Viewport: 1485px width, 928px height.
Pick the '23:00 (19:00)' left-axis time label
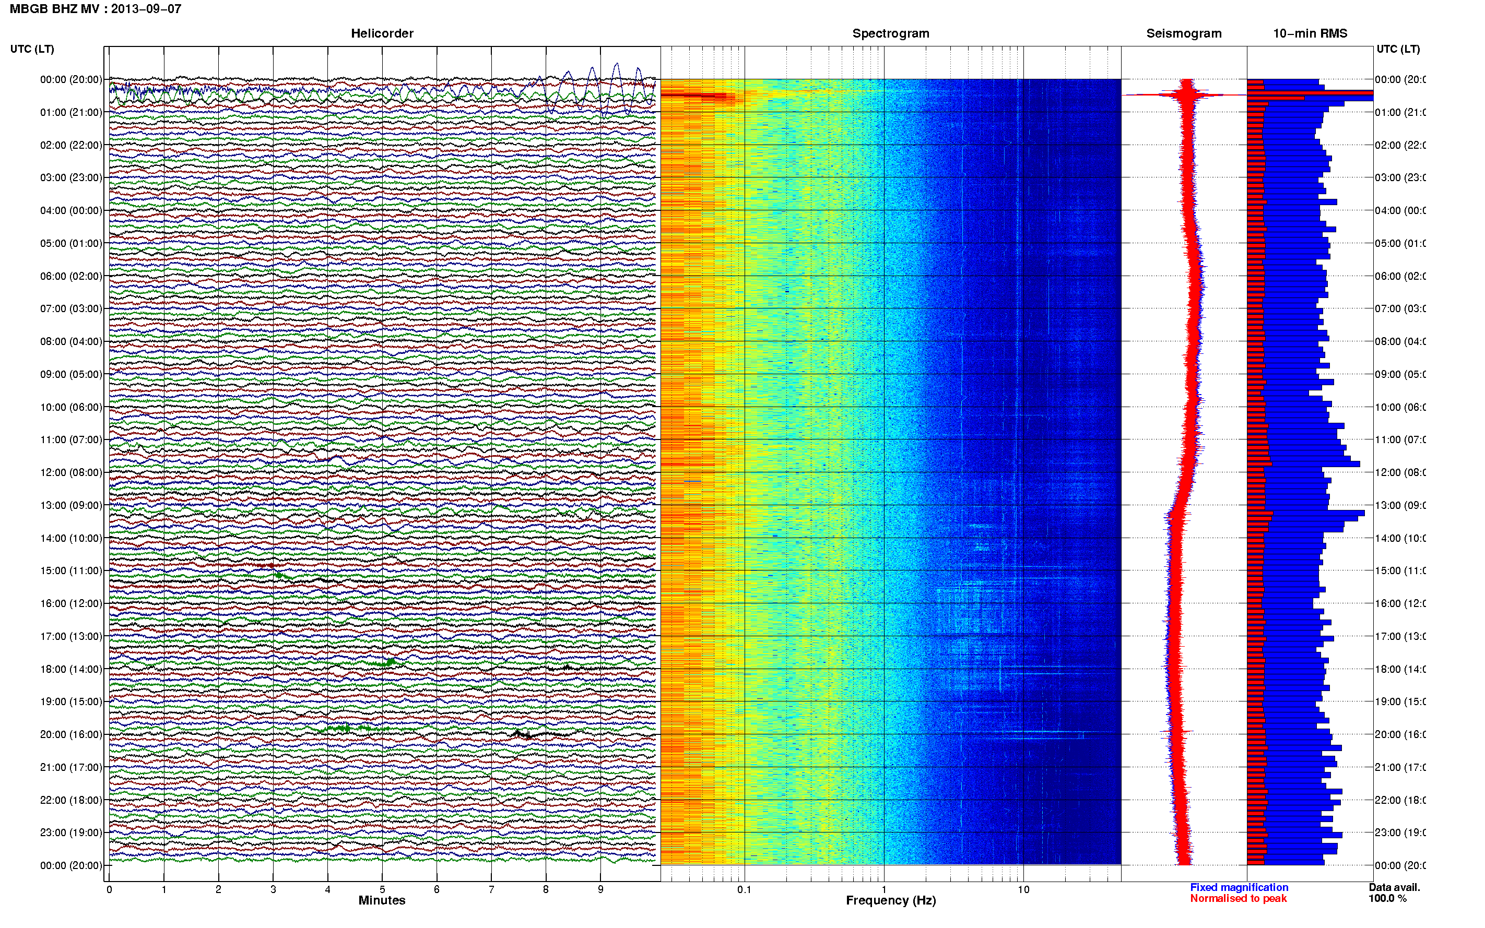point(71,832)
